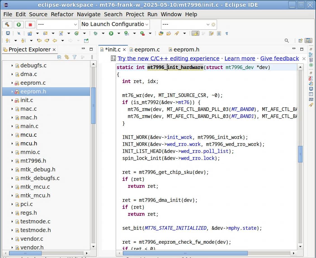316x258 pixels.
Task: Click the green Launch run button
Action: click(19, 25)
